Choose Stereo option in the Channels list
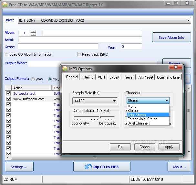Viewport: 196px width, 185px height. [148, 111]
